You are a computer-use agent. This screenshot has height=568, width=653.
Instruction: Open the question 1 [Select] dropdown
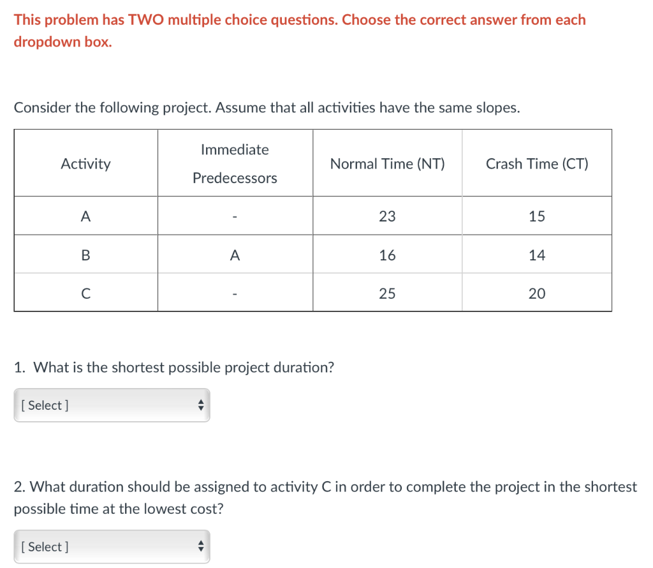pyautogui.click(x=112, y=405)
